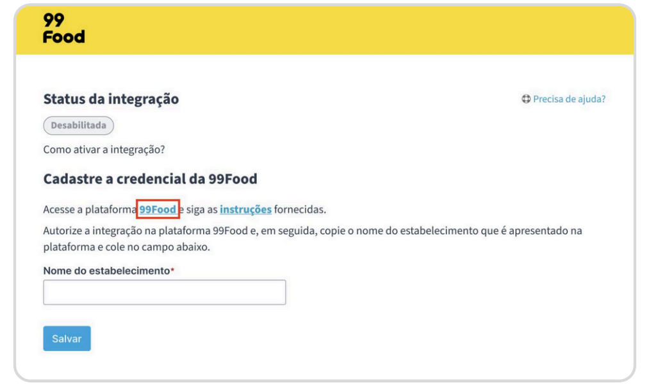Click the "Acesse a plataforma" text
The height and width of the screenshot is (385, 649).
(90, 210)
